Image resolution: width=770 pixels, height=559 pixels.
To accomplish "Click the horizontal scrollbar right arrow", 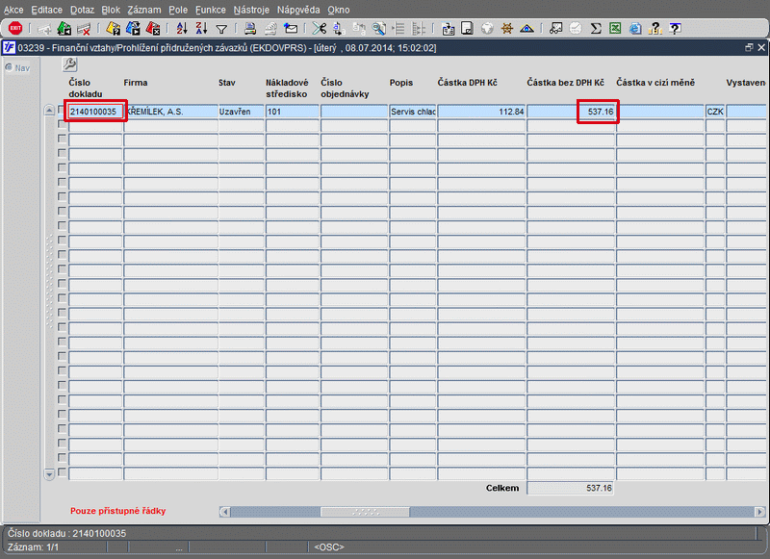I will coord(759,512).
